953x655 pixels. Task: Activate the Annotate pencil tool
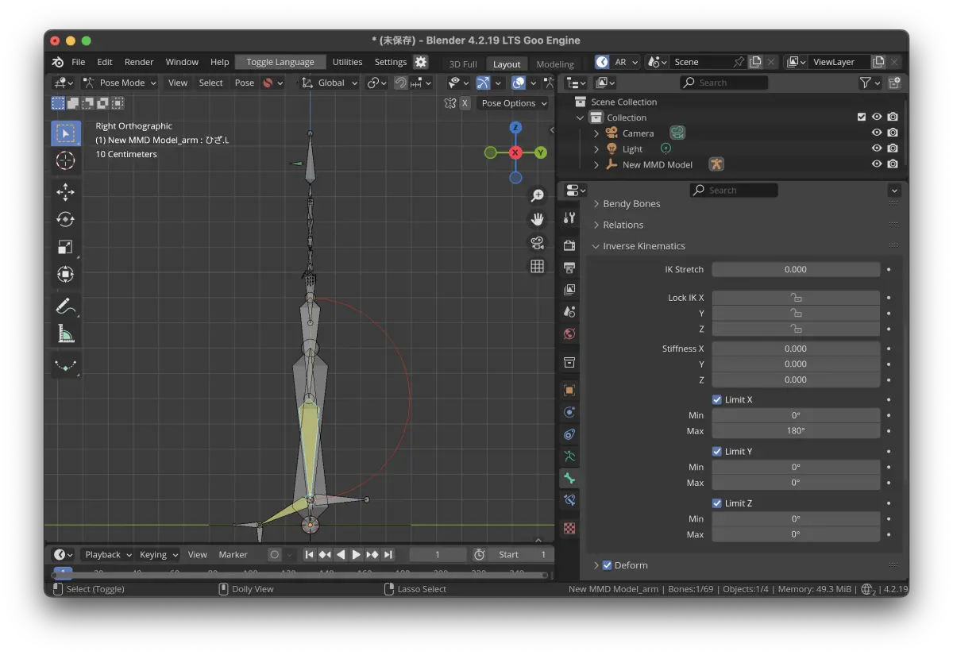click(66, 306)
